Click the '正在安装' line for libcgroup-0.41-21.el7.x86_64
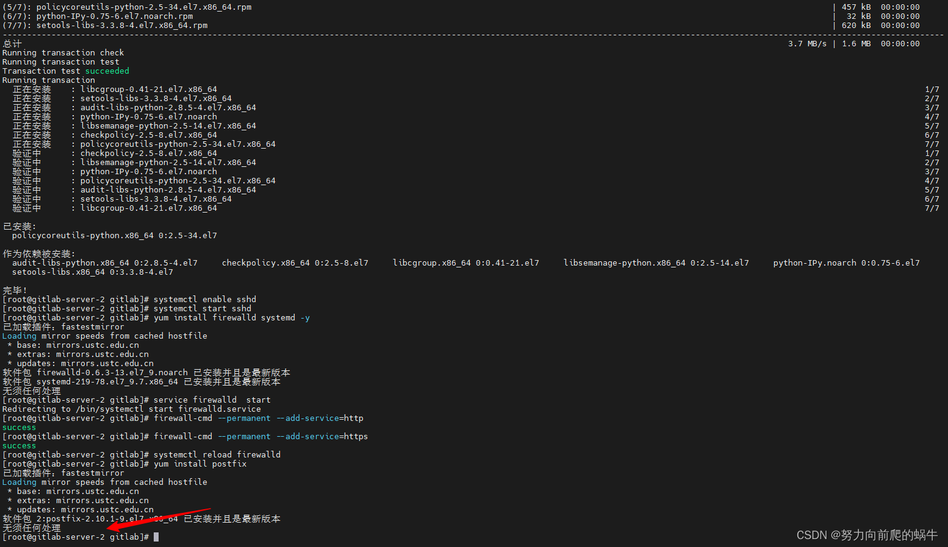Image resolution: width=948 pixels, height=547 pixels. [x=115, y=90]
